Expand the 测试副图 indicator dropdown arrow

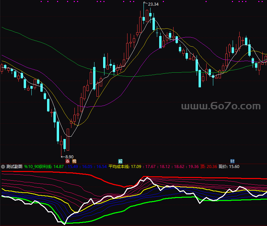click(x=3, y=167)
